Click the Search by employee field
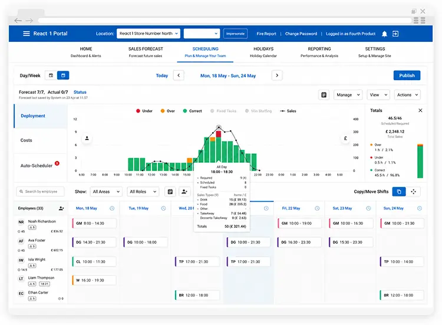442x325 pixels. [x=40, y=192]
